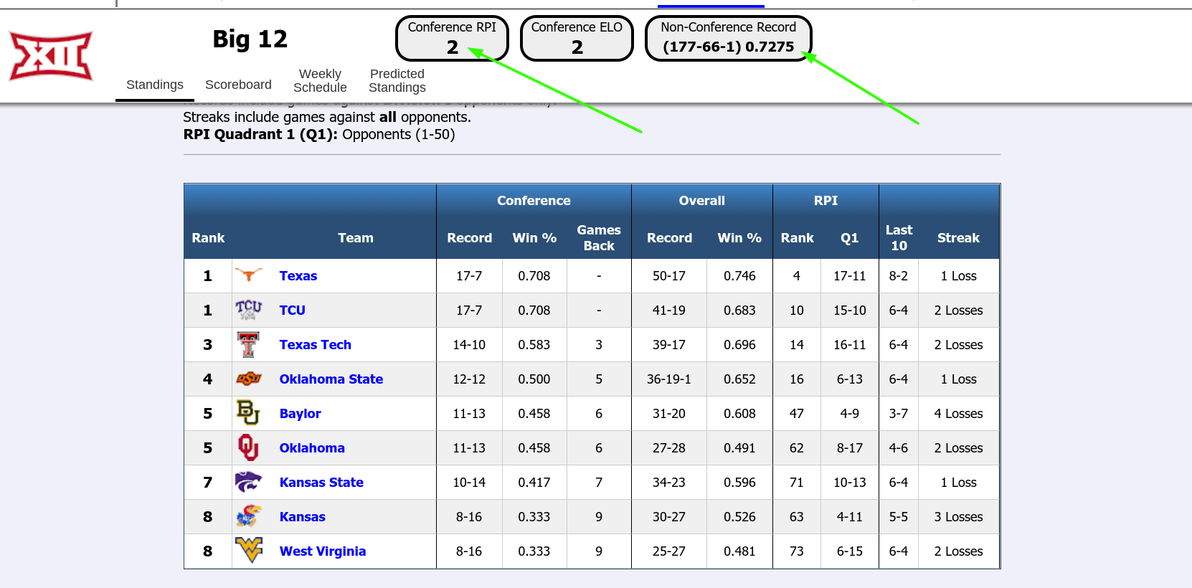Open the Predicted Standings tab

coord(397,80)
